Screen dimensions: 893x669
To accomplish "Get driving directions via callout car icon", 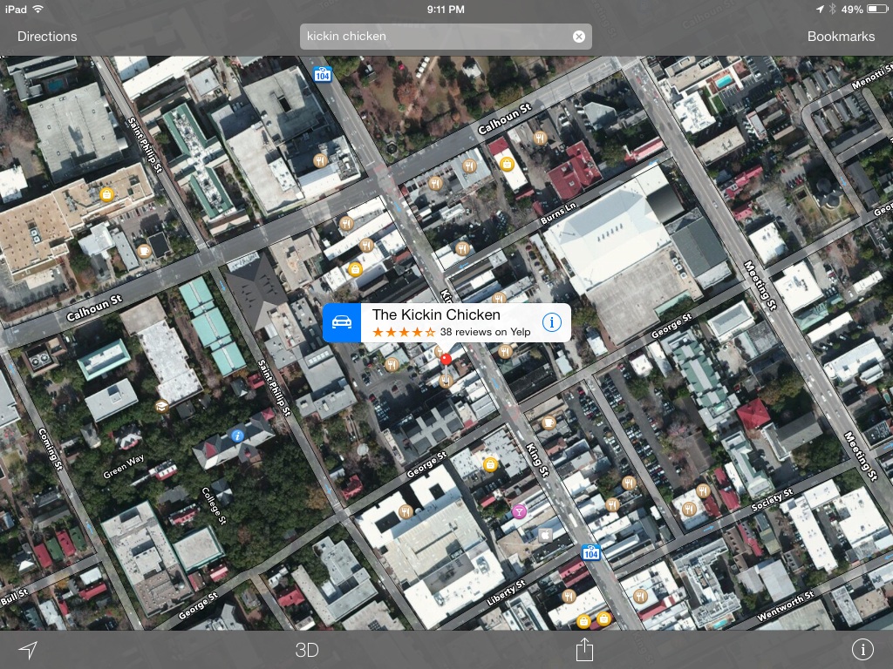I will coord(342,322).
